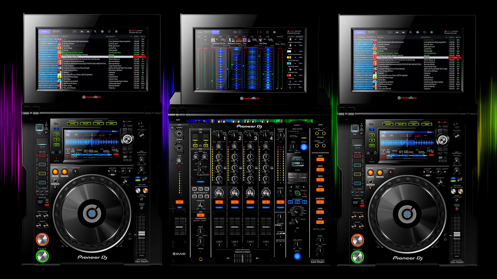Open settings gear on left rekordbox screen
497x279 pixels.
click(116, 32)
